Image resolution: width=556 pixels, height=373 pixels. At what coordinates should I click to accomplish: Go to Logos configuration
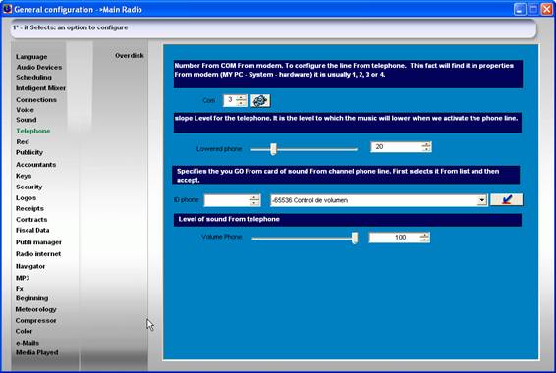26,198
